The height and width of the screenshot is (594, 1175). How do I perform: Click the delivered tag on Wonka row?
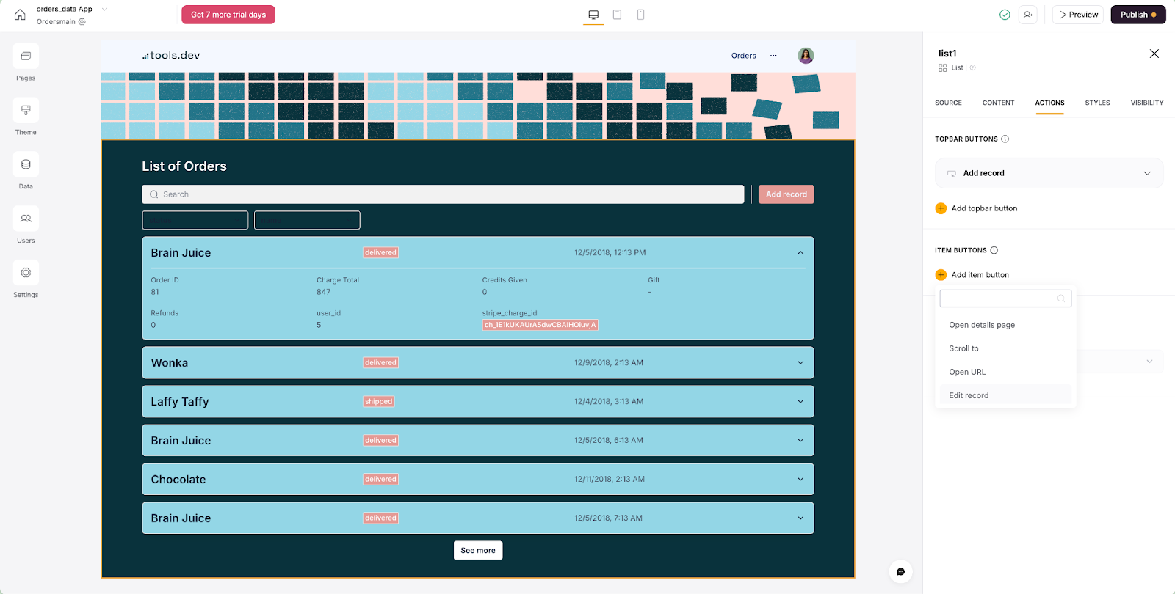[380, 363]
